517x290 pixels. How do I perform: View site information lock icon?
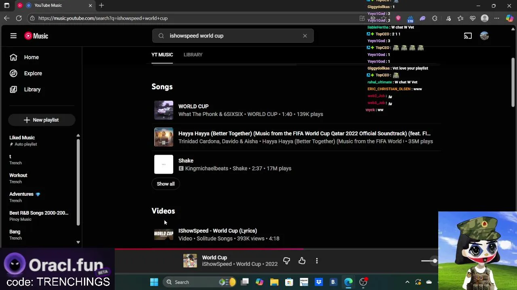32,18
